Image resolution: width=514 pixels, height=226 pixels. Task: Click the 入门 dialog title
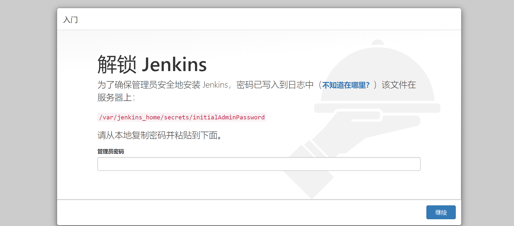coord(70,20)
